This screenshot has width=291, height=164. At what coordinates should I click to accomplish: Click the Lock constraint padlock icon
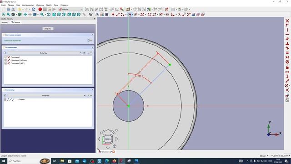[287, 67]
